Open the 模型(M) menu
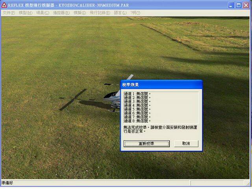The width and height of the screenshot is (252, 189). [26, 13]
